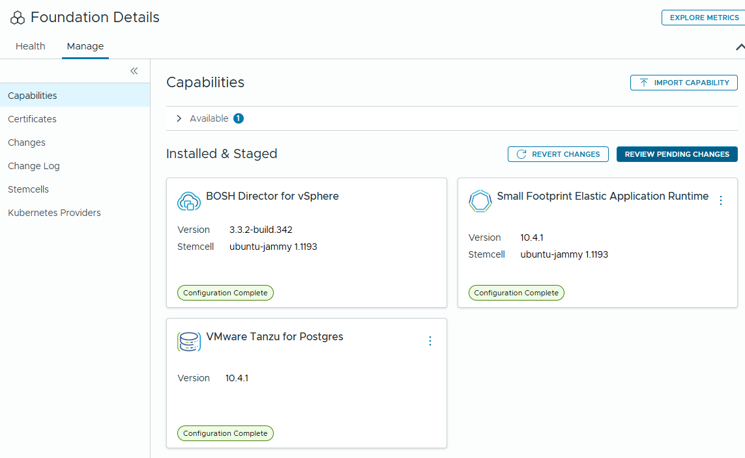Click Small Footprint Runtime version 10.4.1

pos(532,237)
